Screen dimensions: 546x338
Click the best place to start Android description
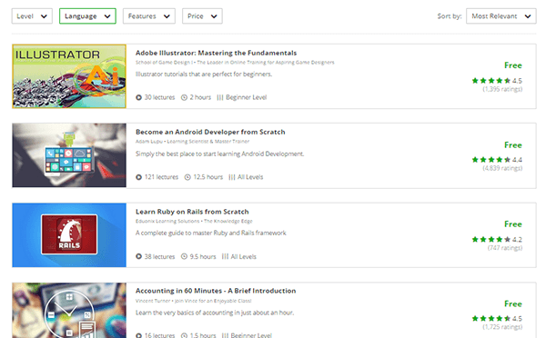coord(219,154)
